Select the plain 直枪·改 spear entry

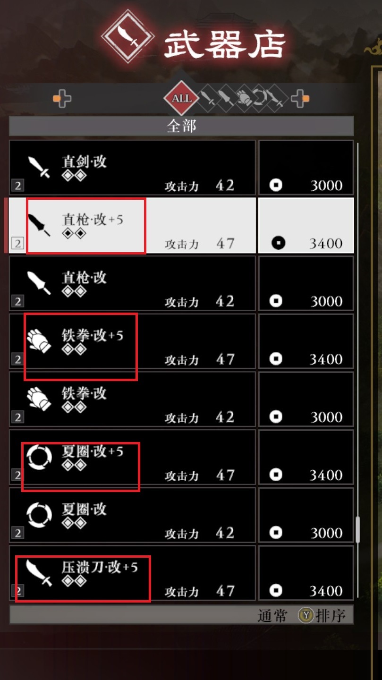point(132,283)
